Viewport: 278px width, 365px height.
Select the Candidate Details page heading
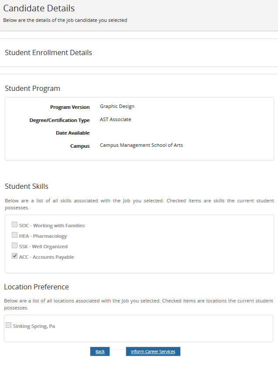click(40, 8)
